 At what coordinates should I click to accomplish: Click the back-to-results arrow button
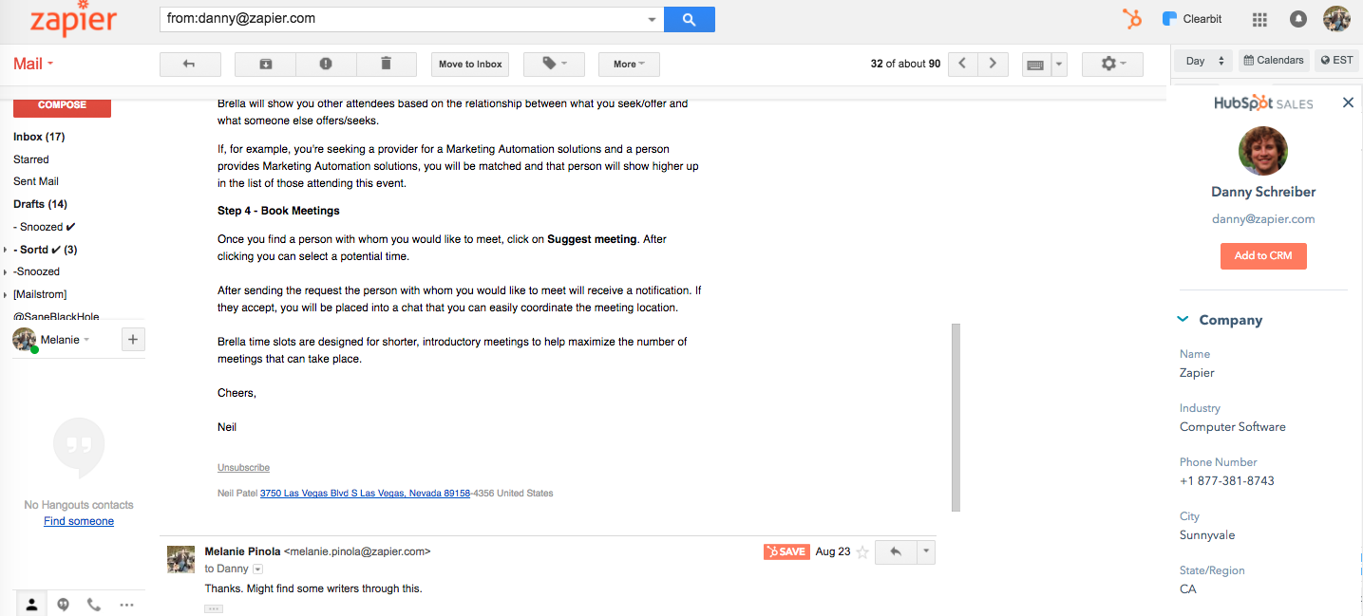pos(190,64)
